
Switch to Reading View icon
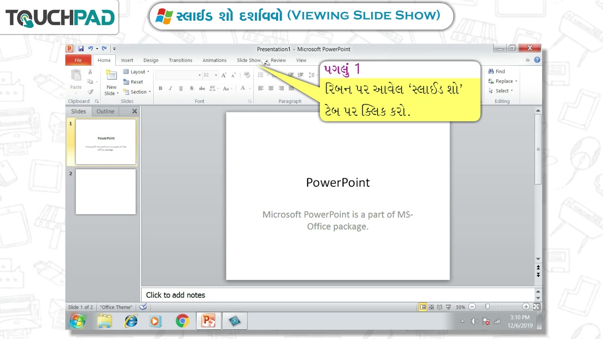click(x=439, y=307)
